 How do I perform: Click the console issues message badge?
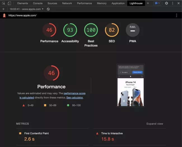coord(157,3)
